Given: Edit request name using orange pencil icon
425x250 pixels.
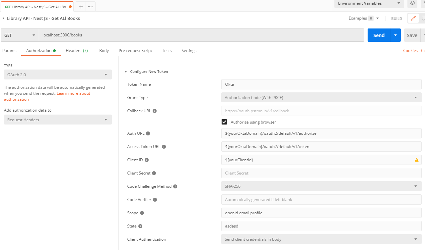Looking at the screenshot, I should click(413, 18).
